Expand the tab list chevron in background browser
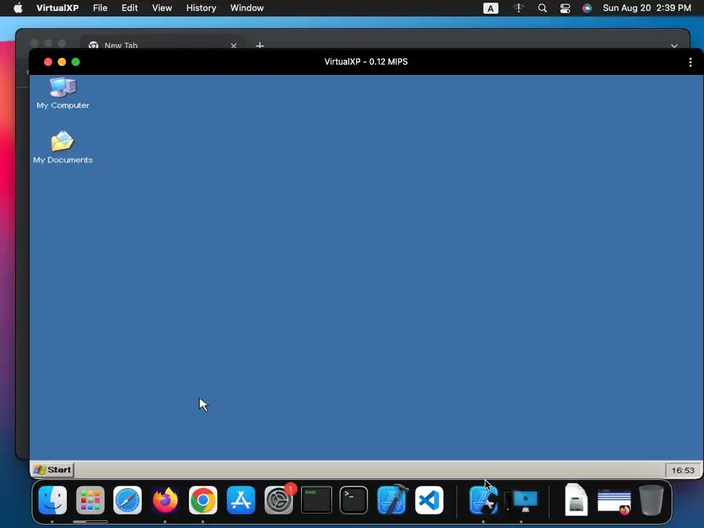Image resolution: width=704 pixels, height=528 pixels. click(x=674, y=46)
